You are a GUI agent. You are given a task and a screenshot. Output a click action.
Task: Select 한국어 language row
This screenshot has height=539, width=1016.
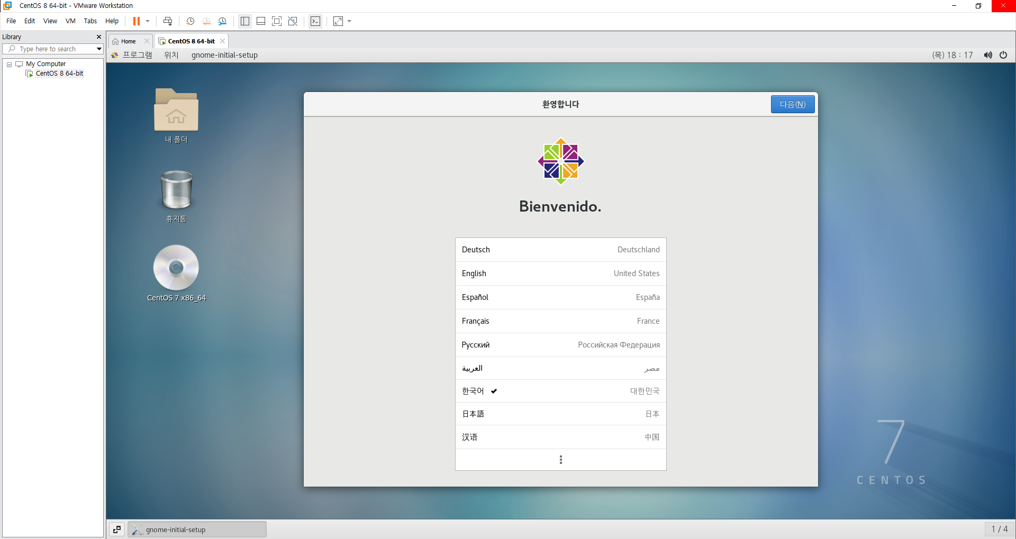[x=560, y=391]
